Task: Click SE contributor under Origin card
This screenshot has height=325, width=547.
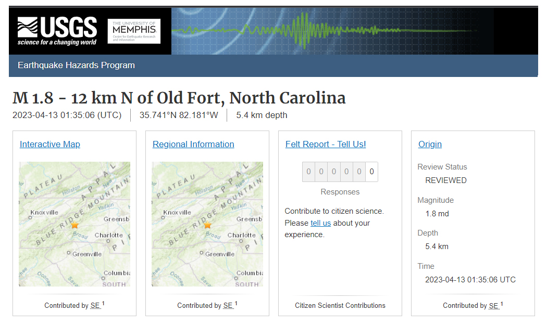Action: click(x=494, y=305)
